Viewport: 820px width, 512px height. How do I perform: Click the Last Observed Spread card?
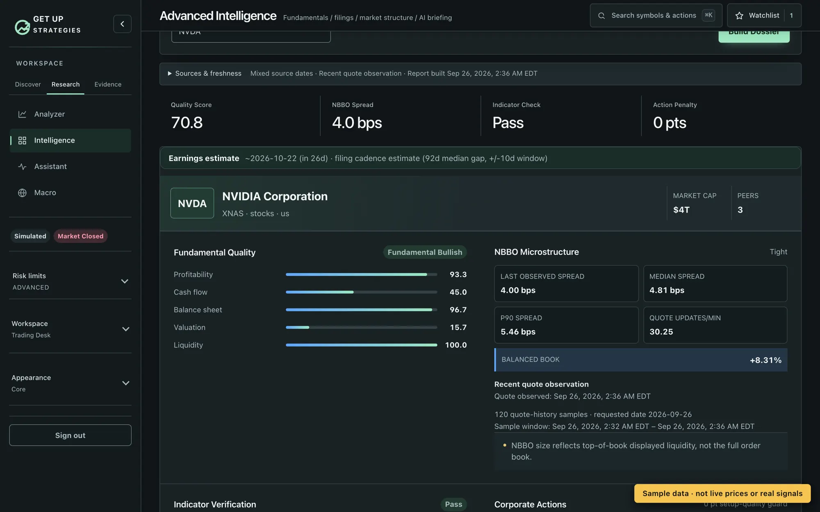click(566, 283)
